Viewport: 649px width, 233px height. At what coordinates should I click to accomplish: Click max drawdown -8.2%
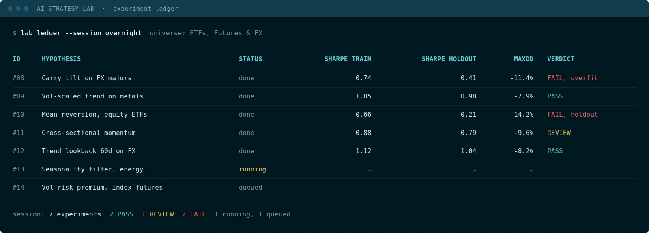[x=524, y=151]
